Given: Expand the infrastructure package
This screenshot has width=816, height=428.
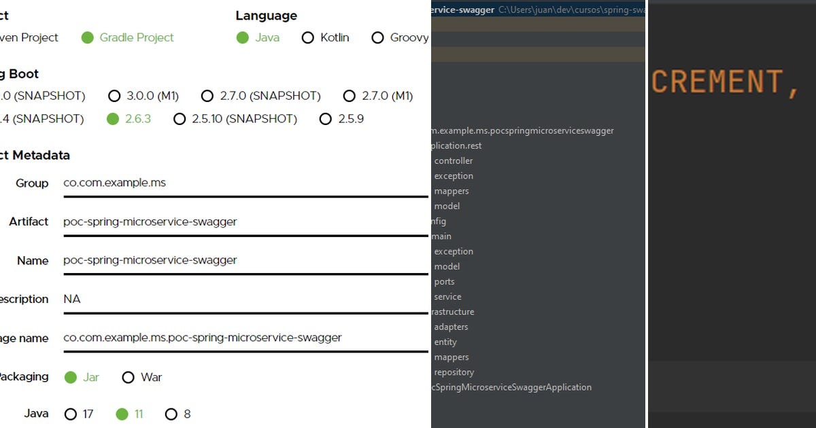Looking at the screenshot, I should pos(454,311).
